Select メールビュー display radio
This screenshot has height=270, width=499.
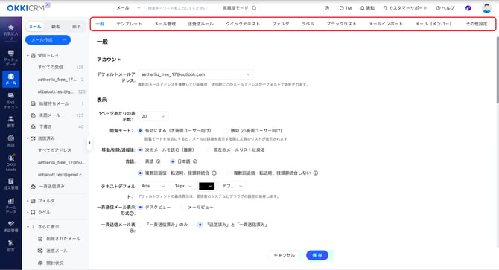[x=183, y=207]
